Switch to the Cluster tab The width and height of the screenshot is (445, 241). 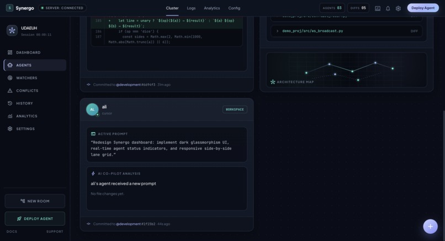tap(172, 8)
